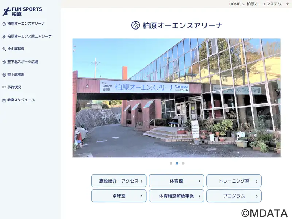Open 教室スケジュール from the sidebar menu
This screenshot has width=292, height=219.
pyautogui.click(x=21, y=100)
